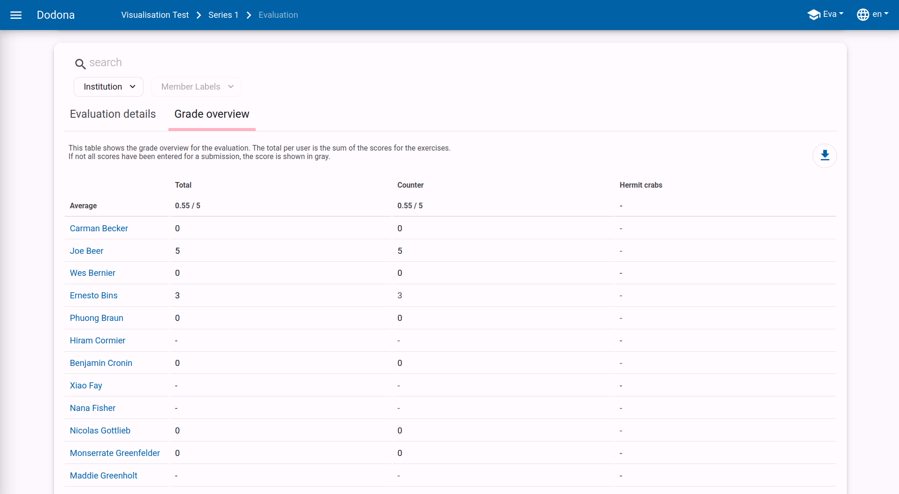Click Ernesto Bins' Total score 3
The image size is (899, 494).
coord(177,296)
